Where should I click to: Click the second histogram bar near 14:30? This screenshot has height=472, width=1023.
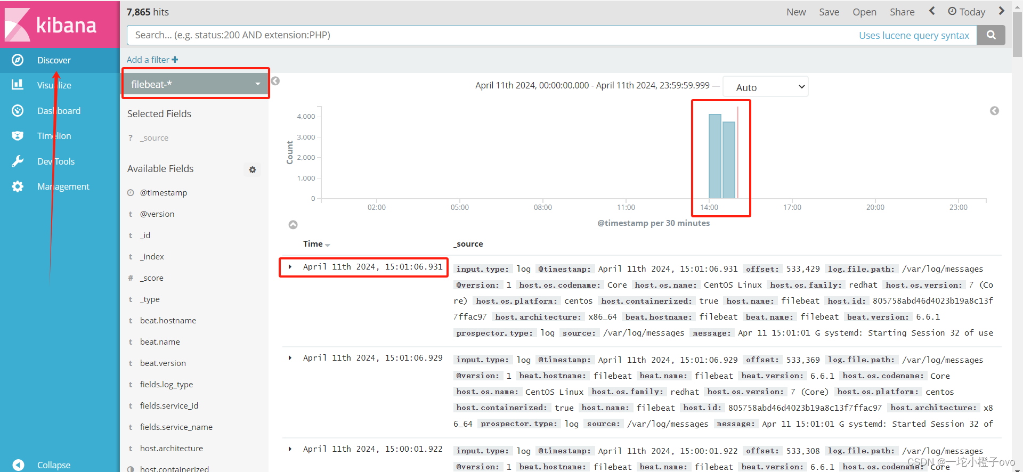[x=729, y=160]
